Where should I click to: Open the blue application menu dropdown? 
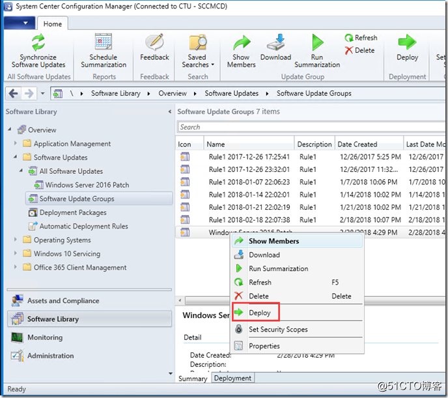(20, 23)
